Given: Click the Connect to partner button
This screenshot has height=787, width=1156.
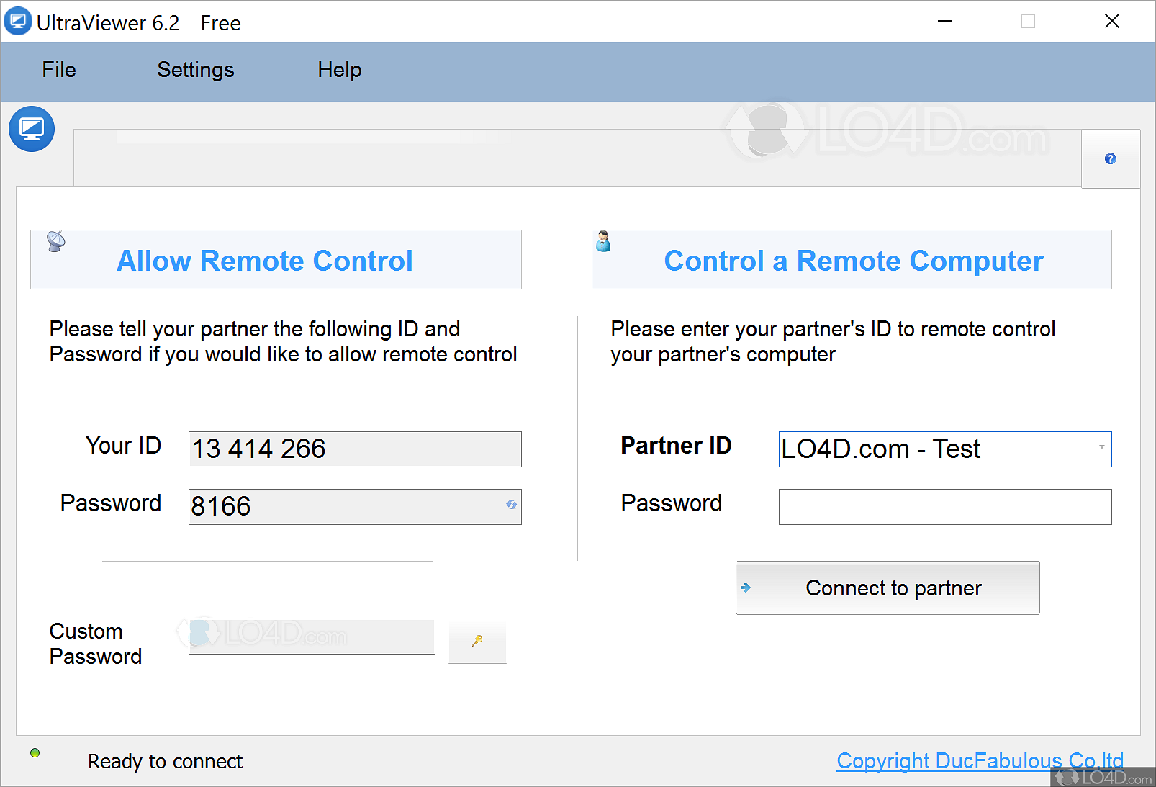Looking at the screenshot, I should pyautogui.click(x=888, y=588).
